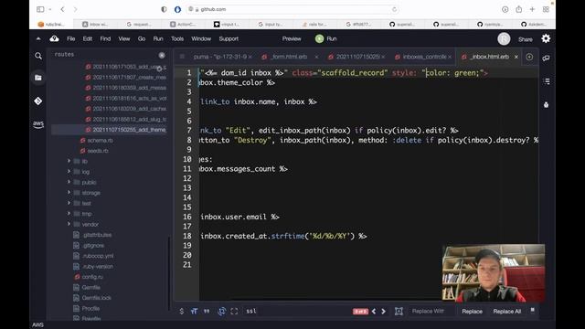Click the find field containing ssl

(296, 311)
